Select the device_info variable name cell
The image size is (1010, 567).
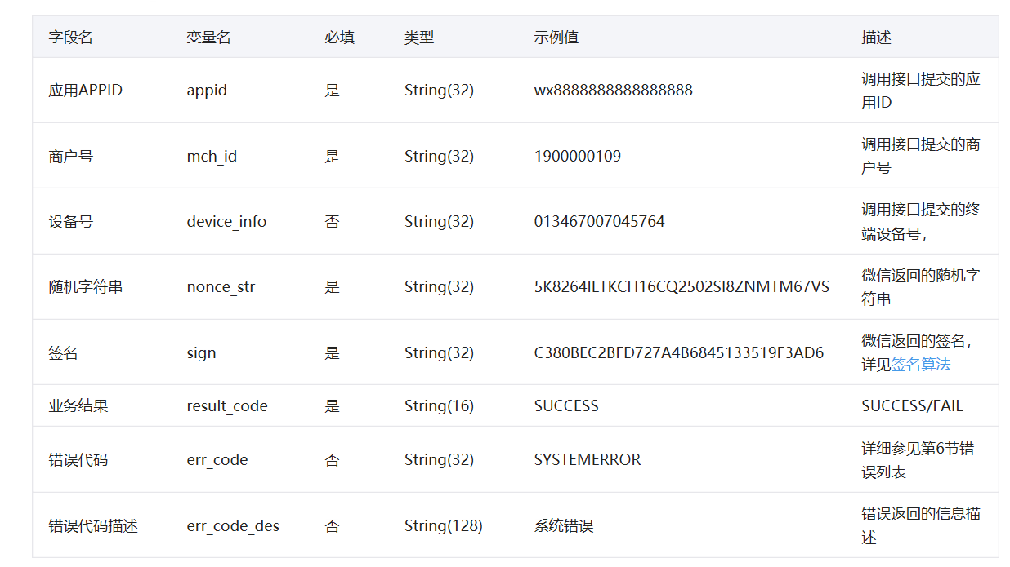[x=226, y=221]
